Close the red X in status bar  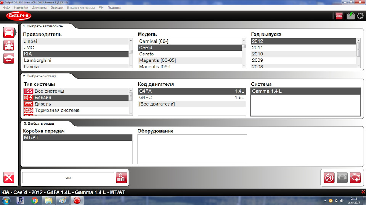(x=363, y=192)
